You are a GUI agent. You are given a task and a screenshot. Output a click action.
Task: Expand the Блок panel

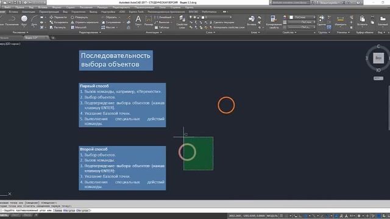tap(255, 32)
